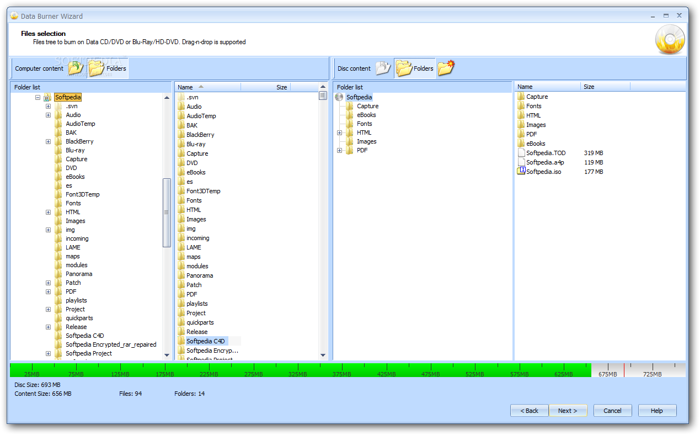This screenshot has height=435, width=700.
Task: Click the BlackBerry folder icon in computer file list
Action: pos(181,135)
